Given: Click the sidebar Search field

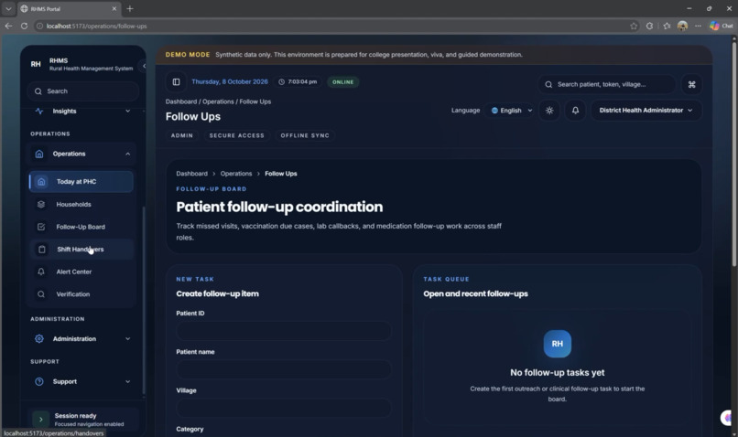Looking at the screenshot, I should click(83, 91).
